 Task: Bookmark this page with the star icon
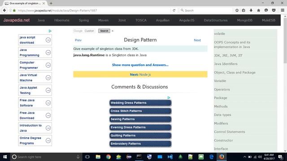click(x=237, y=10)
